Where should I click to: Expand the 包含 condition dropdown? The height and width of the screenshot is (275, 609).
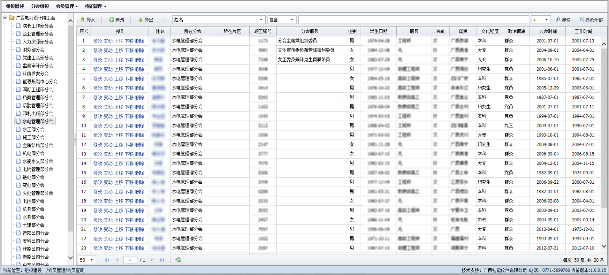[292, 20]
